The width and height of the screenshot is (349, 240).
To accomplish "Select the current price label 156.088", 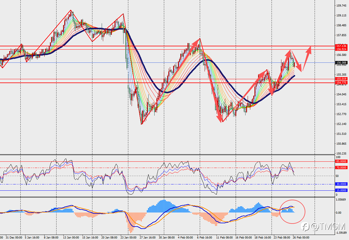I will tap(341, 63).
